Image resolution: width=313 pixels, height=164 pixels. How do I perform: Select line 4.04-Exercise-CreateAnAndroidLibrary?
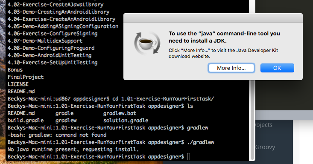(x=61, y=19)
